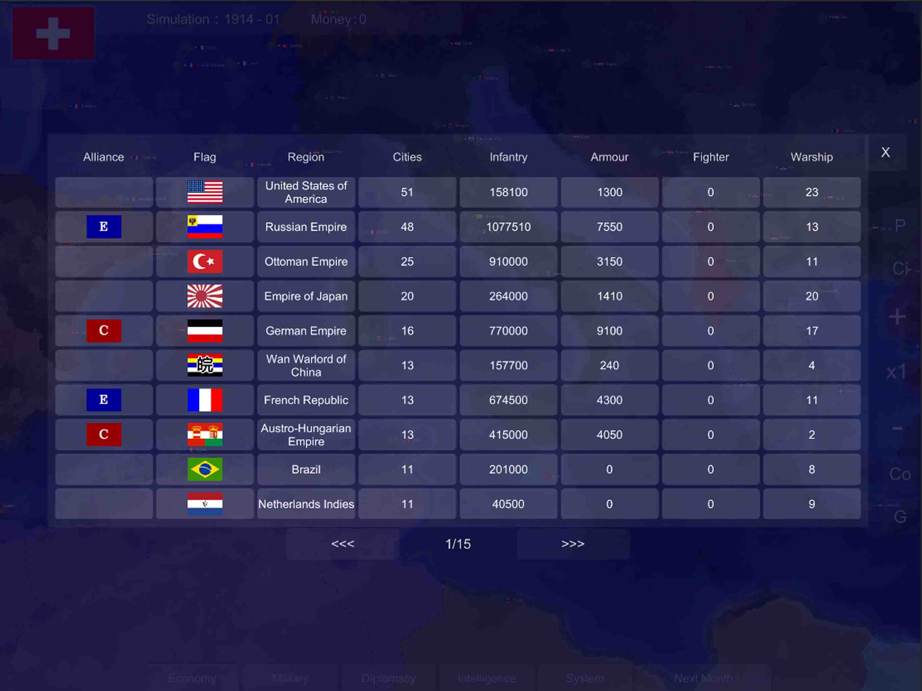Viewport: 922px width, 691px height.
Task: Click the United States flag icon
Action: tap(205, 192)
